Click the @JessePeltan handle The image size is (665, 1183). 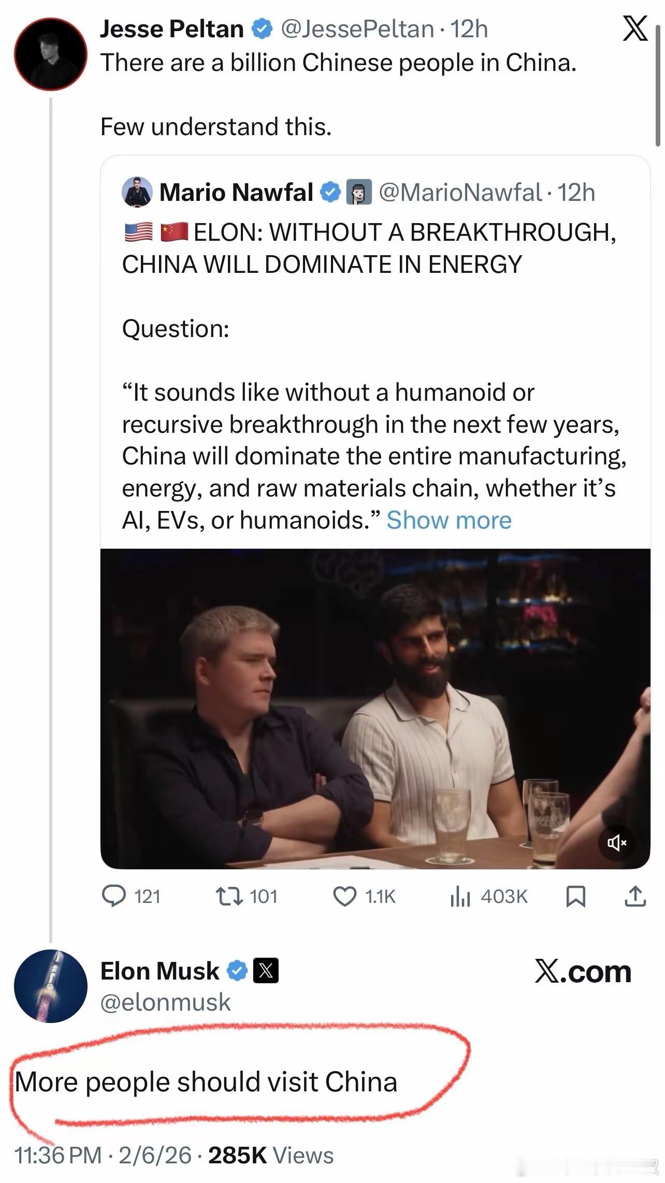tap(357, 29)
